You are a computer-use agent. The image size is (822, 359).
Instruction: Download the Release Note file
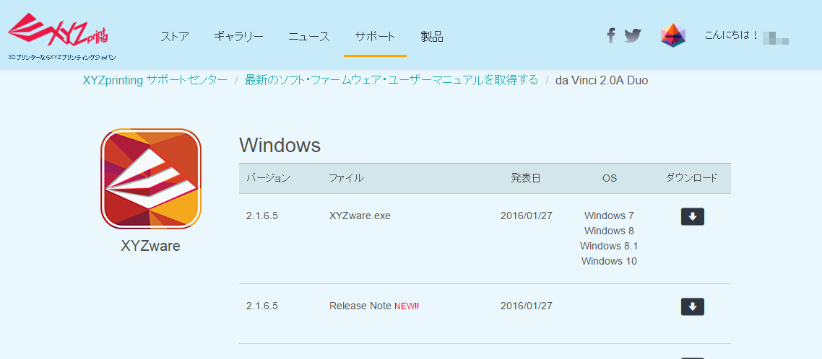pyautogui.click(x=693, y=306)
